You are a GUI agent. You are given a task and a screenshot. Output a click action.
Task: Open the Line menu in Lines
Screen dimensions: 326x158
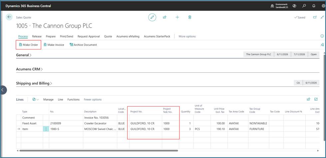click(61, 100)
